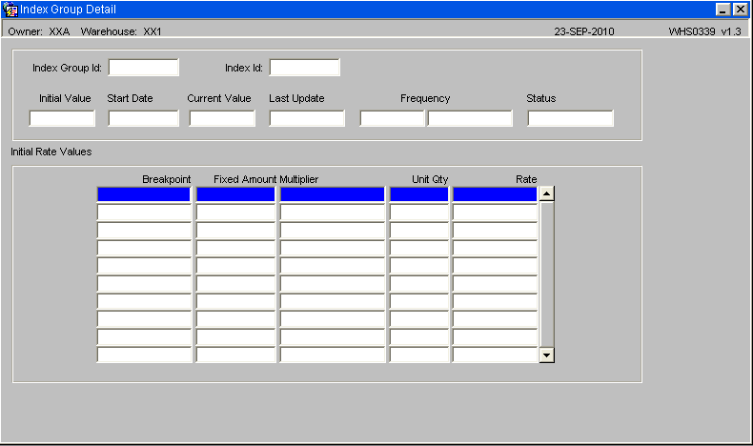This screenshot has width=753, height=446.
Task: Click the Fixed Amount column header
Action: tap(245, 179)
